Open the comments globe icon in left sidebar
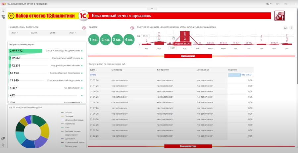 pos(3,139)
